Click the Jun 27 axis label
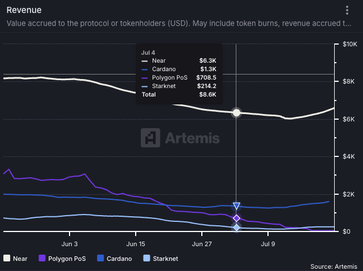 [x=202, y=244]
